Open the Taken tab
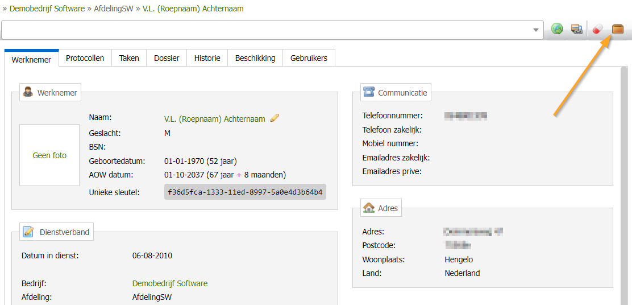Image resolution: width=632 pixels, height=305 pixels. click(129, 58)
